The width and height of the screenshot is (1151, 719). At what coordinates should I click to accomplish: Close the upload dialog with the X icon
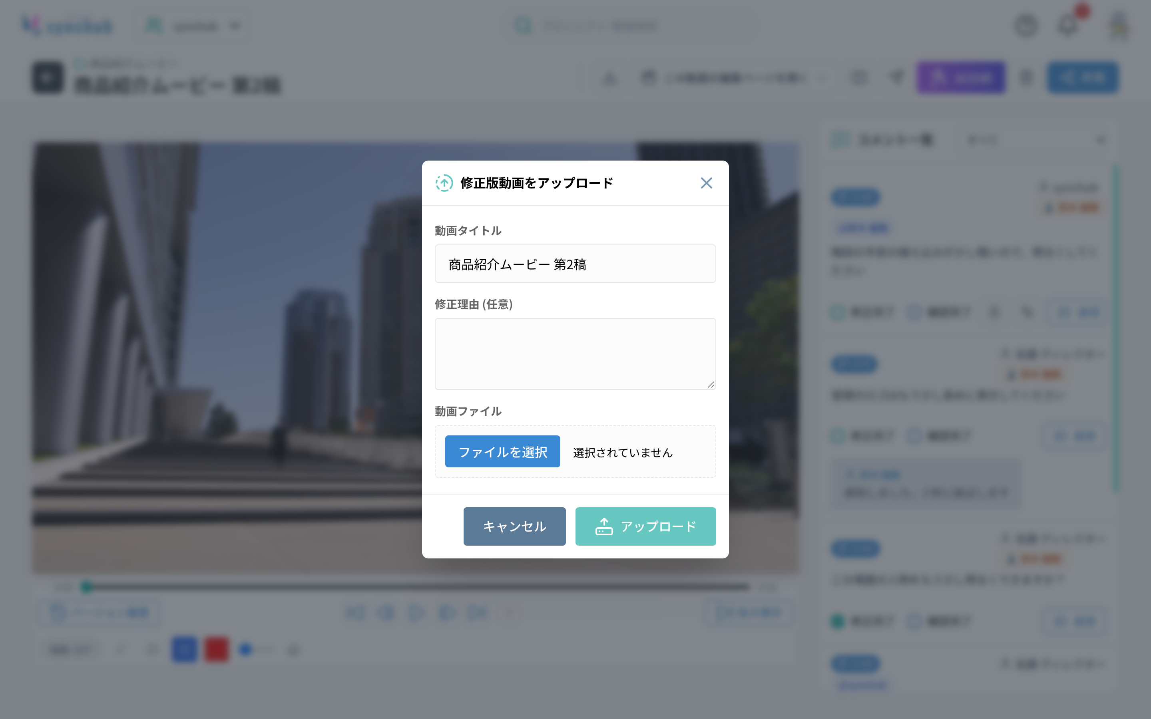706,183
